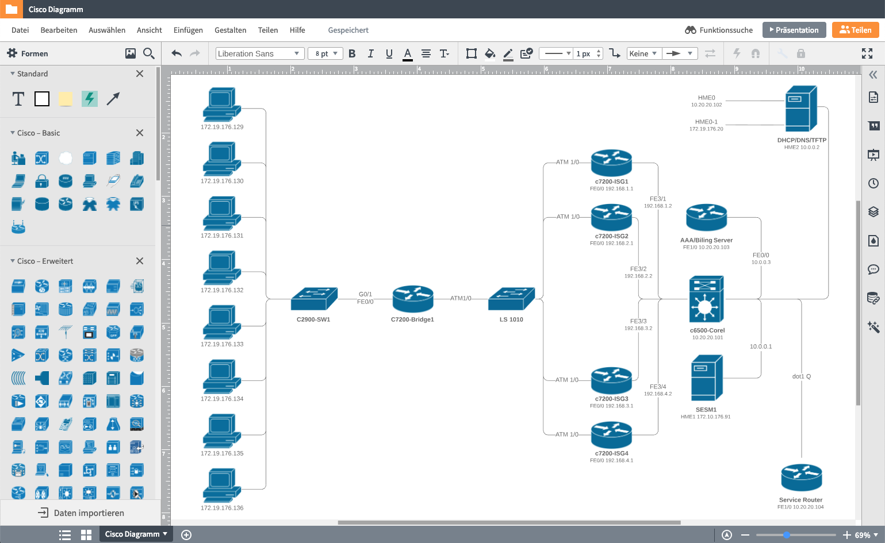Screen dimensions: 885x543
Task: Select the Text shape tool
Action: (x=18, y=99)
